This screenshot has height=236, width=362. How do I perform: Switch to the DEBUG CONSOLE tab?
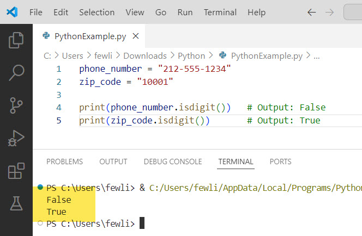click(x=173, y=162)
